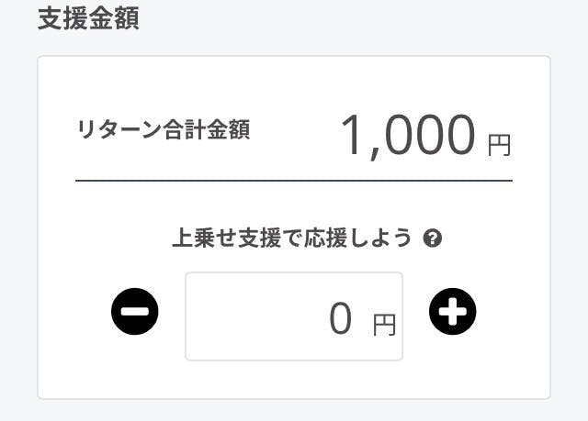The width and height of the screenshot is (588, 421).
Task: Click the blank space left of the 0 value
Action: coord(248,316)
